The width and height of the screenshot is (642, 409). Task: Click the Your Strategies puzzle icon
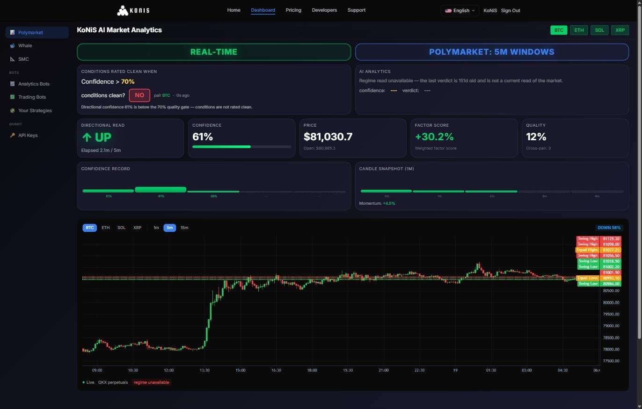click(x=13, y=111)
